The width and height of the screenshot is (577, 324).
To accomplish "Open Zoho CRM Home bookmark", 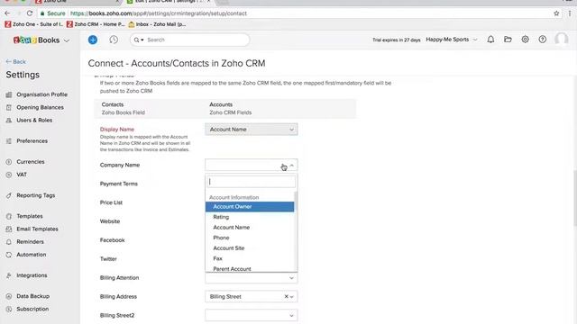I will click(96, 24).
